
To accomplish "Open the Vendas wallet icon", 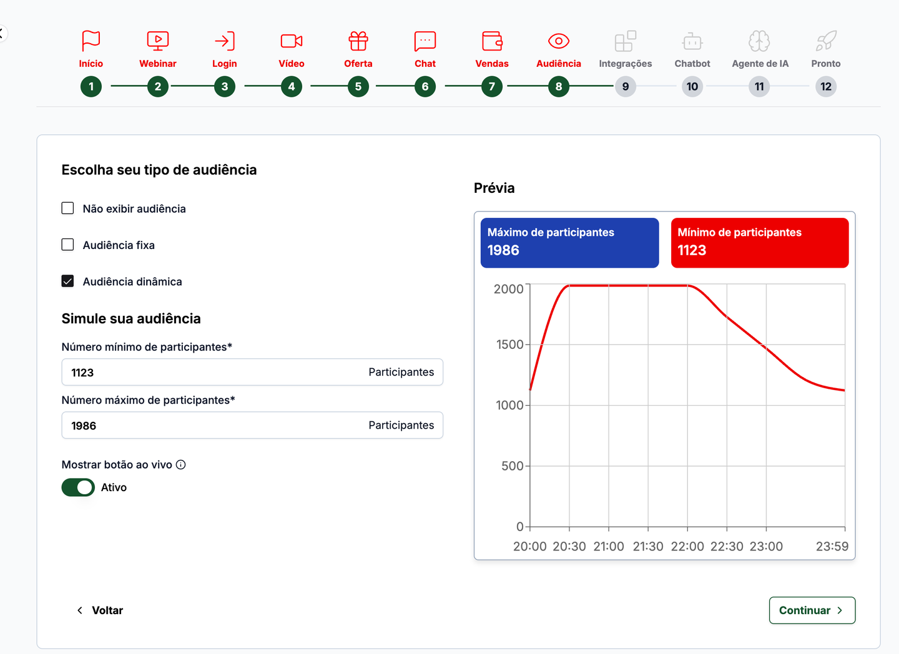I will pos(492,41).
